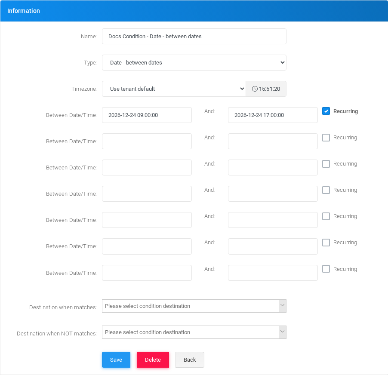Open the Type dropdown showing Date - between dates
This screenshot has width=388, height=375.
pos(194,63)
